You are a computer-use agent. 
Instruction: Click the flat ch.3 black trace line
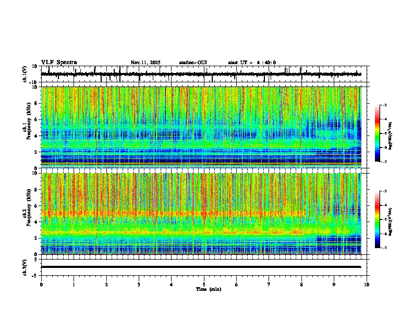(x=201, y=267)
